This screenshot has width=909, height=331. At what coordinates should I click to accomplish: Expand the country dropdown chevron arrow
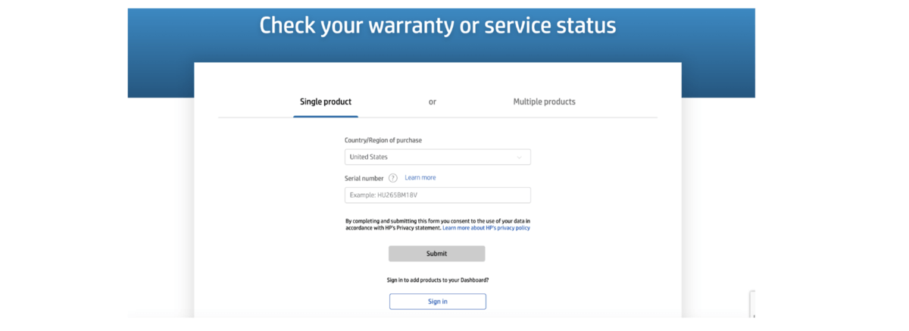click(519, 158)
